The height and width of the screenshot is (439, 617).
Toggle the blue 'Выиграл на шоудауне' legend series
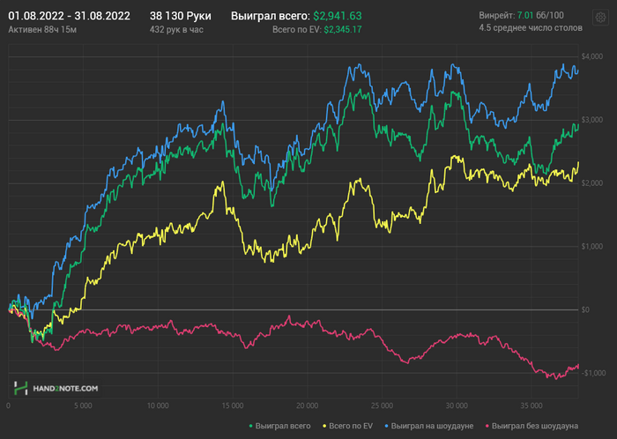click(x=429, y=426)
